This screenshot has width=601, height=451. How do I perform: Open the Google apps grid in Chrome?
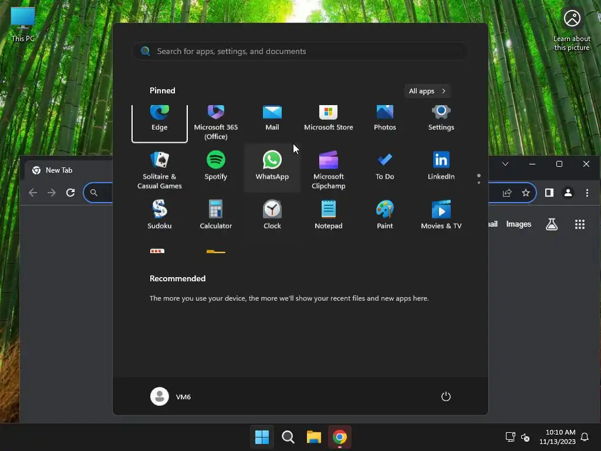coord(580,224)
